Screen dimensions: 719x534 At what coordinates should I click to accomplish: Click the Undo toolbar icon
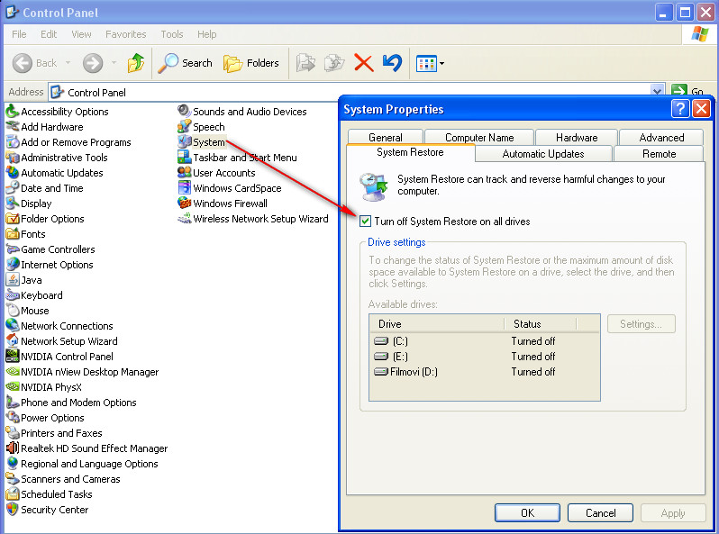tap(393, 63)
